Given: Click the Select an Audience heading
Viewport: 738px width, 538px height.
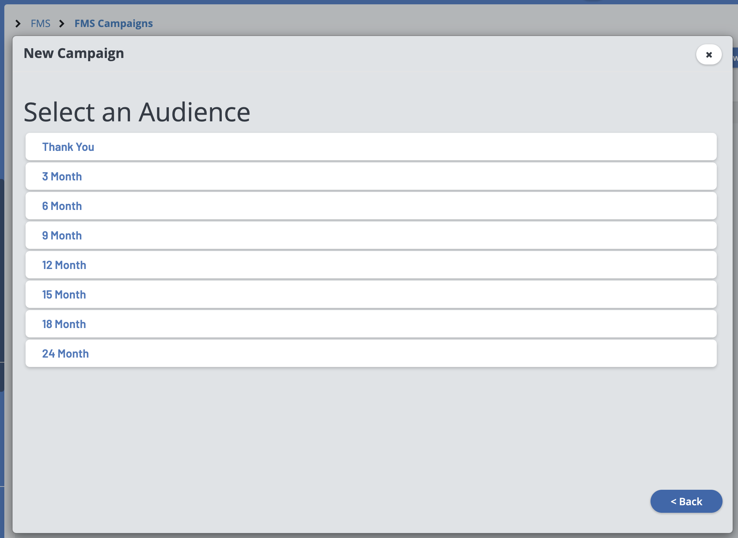Looking at the screenshot, I should pyautogui.click(x=137, y=112).
